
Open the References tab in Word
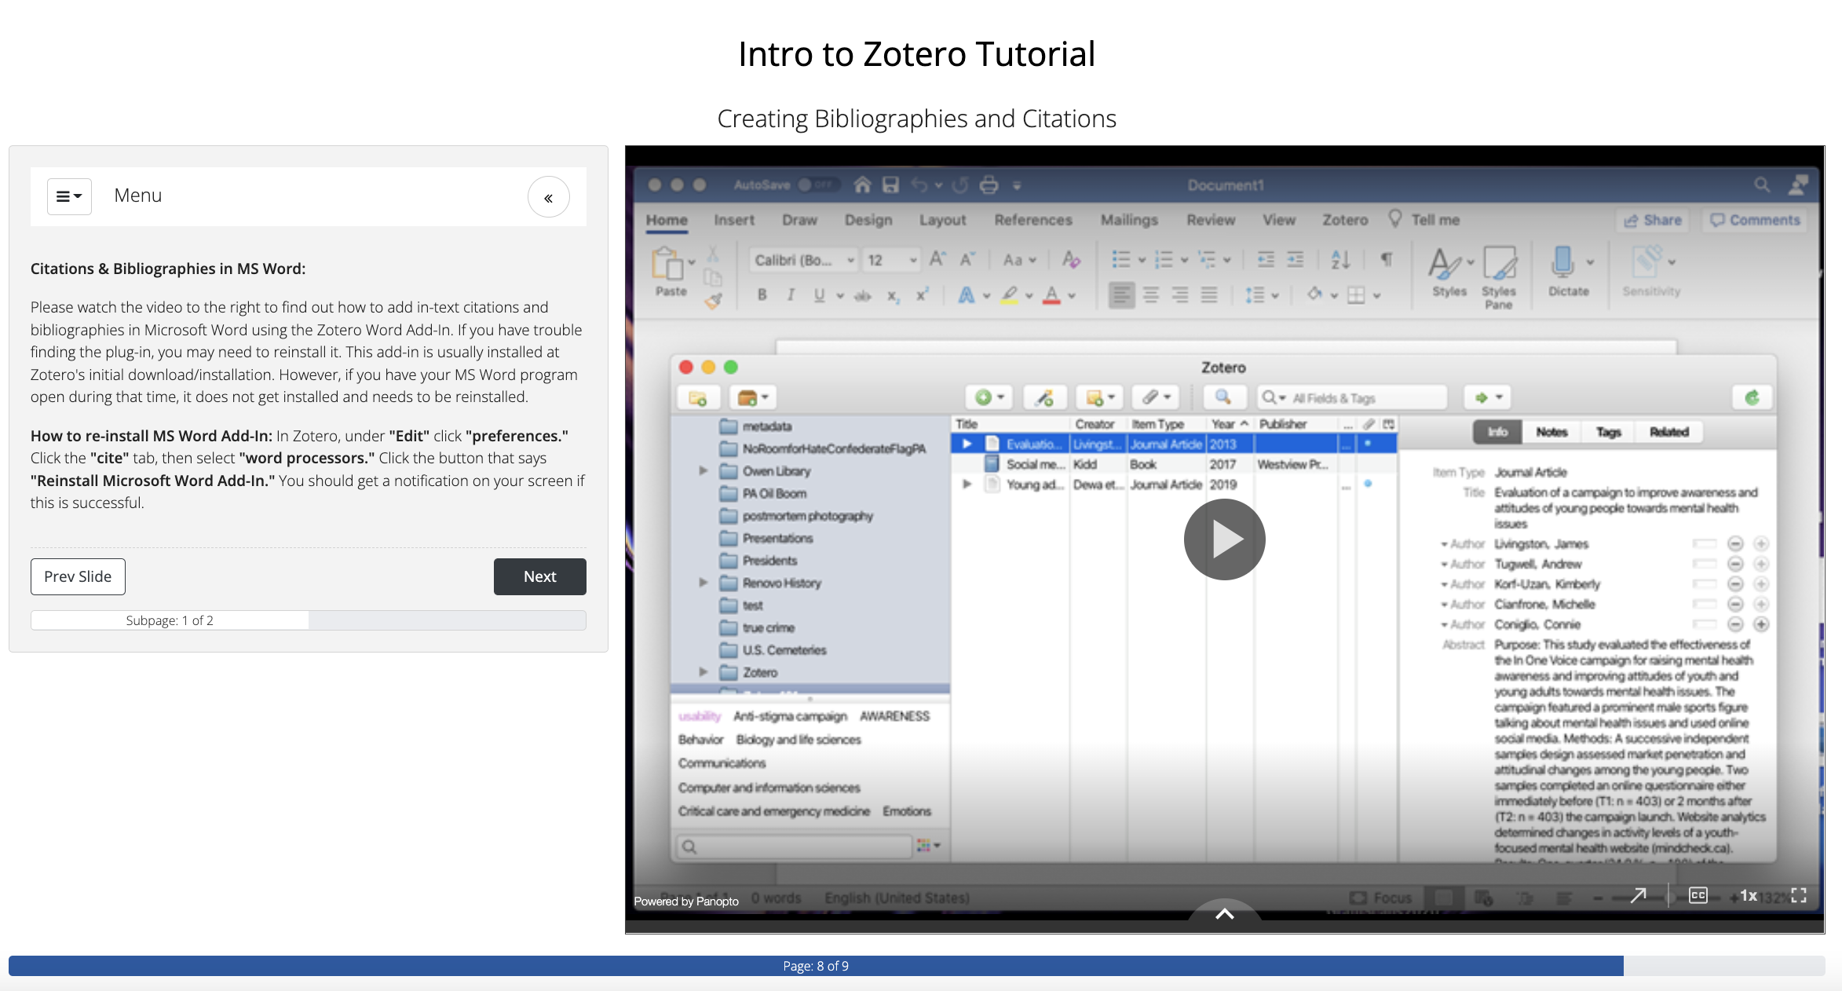pos(1032,220)
